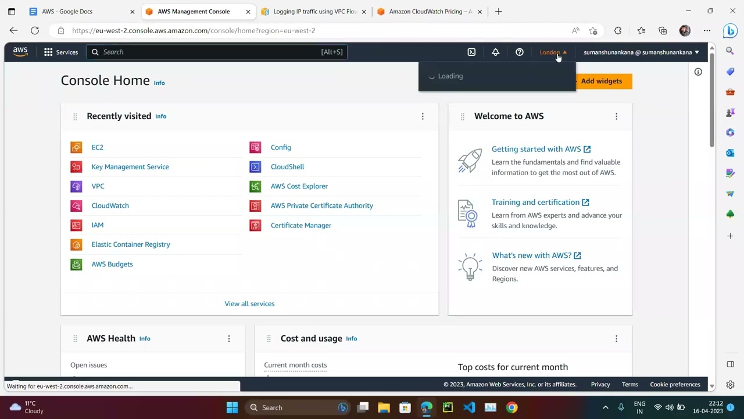
Task: Open the London region selector dropdown
Action: coord(553,52)
